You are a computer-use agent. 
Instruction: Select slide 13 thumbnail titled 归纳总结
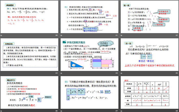pyautogui.click(x=29, y=55)
